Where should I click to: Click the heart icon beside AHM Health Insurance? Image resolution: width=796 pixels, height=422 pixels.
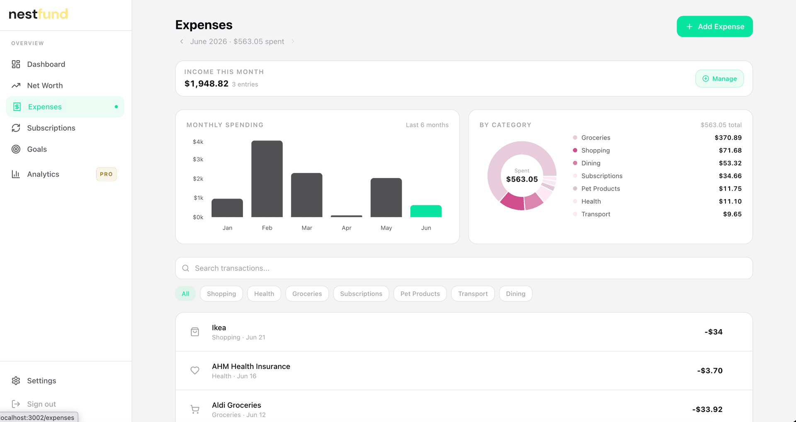[195, 371]
